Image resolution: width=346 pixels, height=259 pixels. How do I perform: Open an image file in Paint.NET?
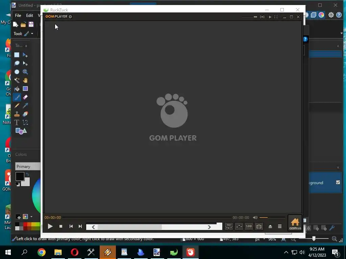(x=23, y=24)
